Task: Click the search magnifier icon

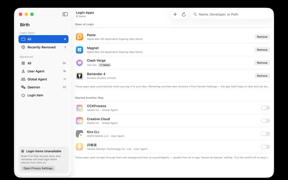Action: [x=195, y=14]
